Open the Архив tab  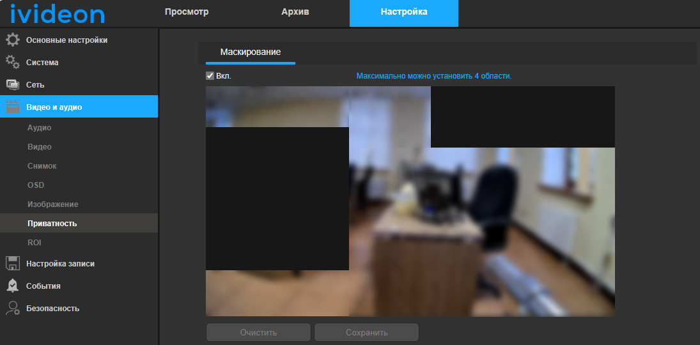295,12
